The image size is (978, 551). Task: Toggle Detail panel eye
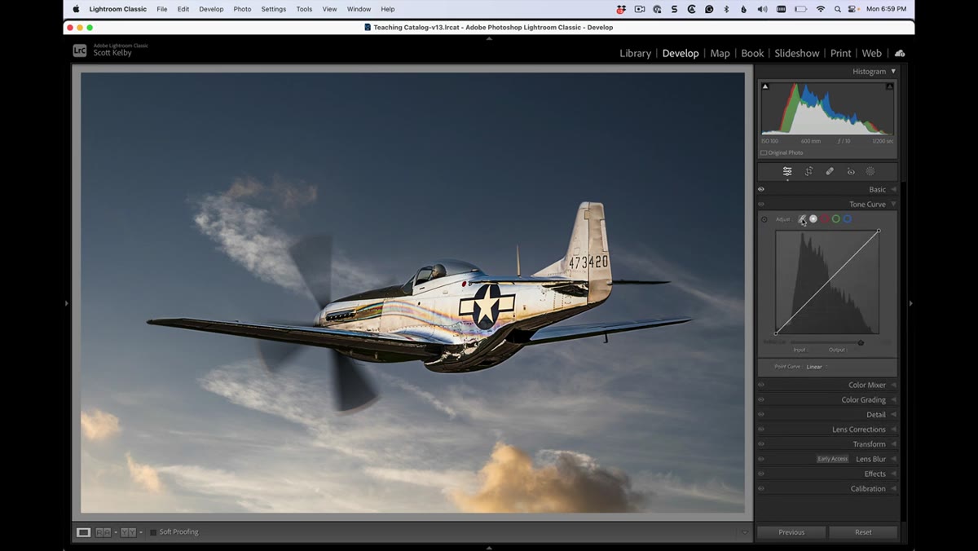click(x=761, y=415)
